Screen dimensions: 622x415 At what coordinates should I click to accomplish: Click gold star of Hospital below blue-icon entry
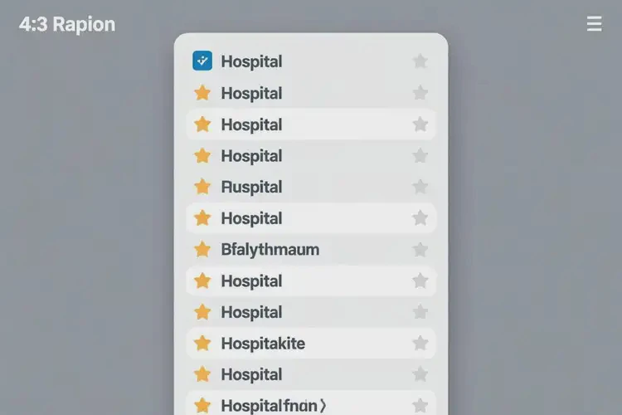(202, 93)
